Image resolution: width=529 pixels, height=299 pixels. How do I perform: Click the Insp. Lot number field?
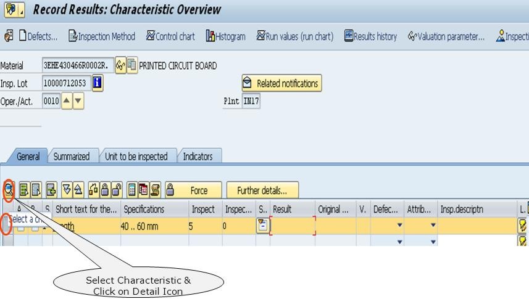(x=66, y=83)
